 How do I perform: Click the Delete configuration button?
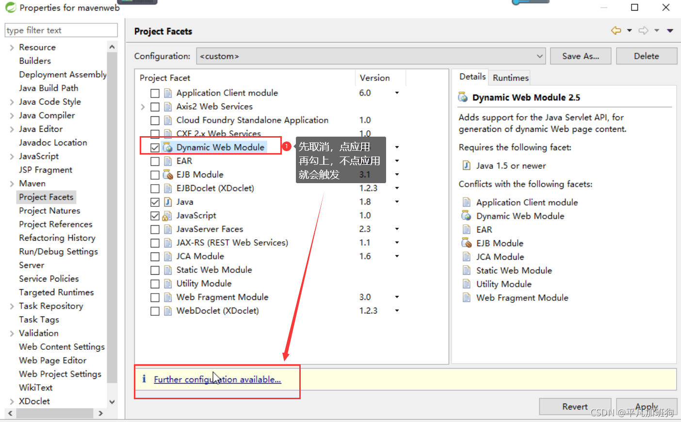[x=647, y=56]
